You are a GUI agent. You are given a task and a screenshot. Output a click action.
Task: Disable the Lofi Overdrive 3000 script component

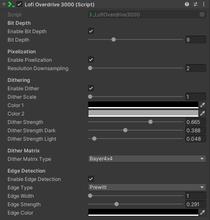click(x=19, y=4)
